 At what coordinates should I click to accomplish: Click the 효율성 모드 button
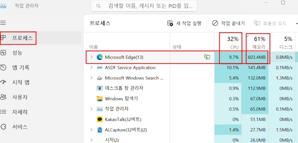click(270, 23)
